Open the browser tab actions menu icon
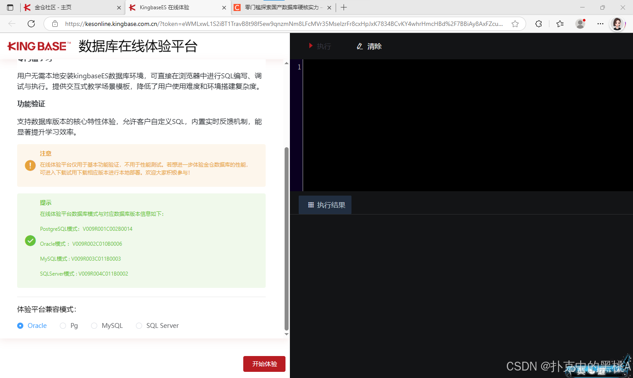Viewport: 633px width, 378px height. click(x=10, y=7)
